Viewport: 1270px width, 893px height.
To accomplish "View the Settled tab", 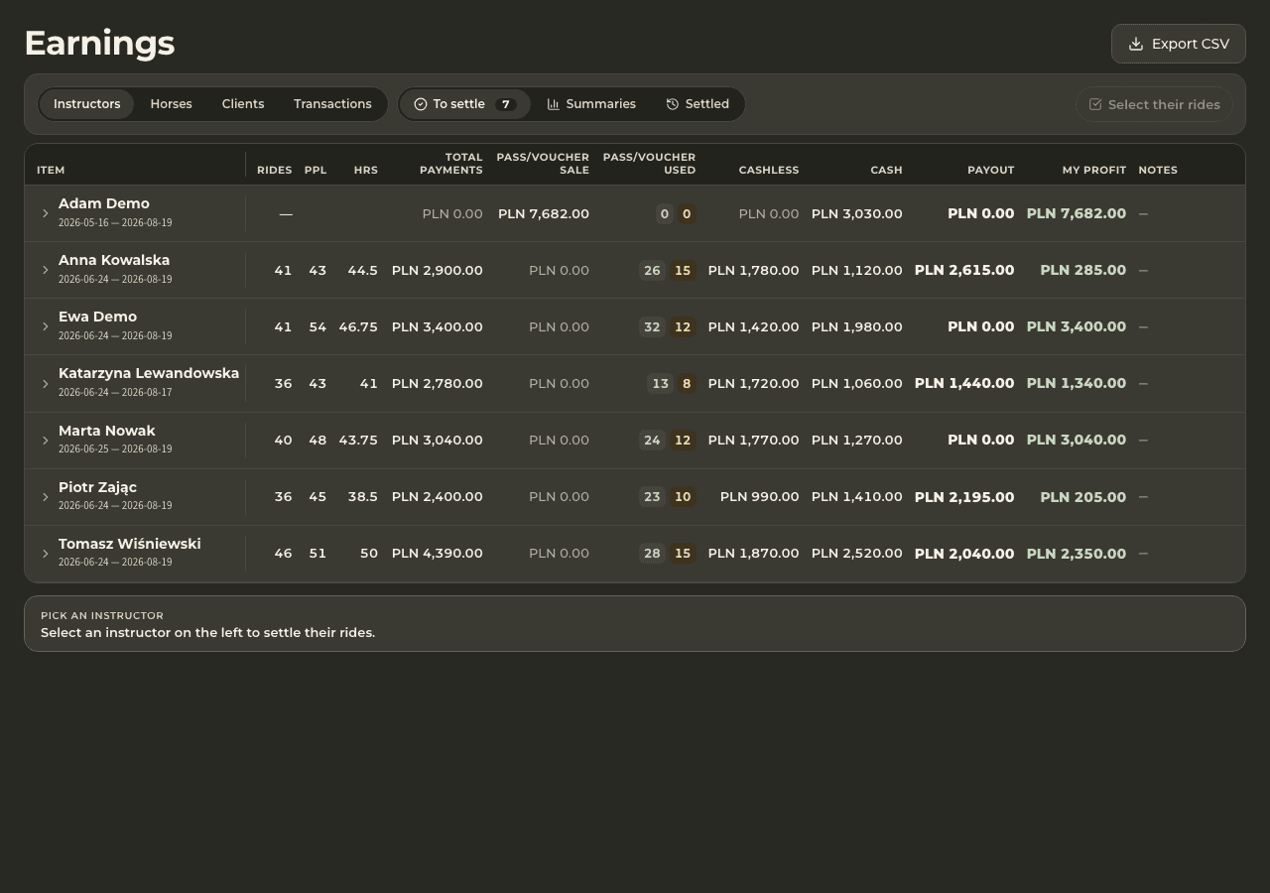I will [698, 104].
